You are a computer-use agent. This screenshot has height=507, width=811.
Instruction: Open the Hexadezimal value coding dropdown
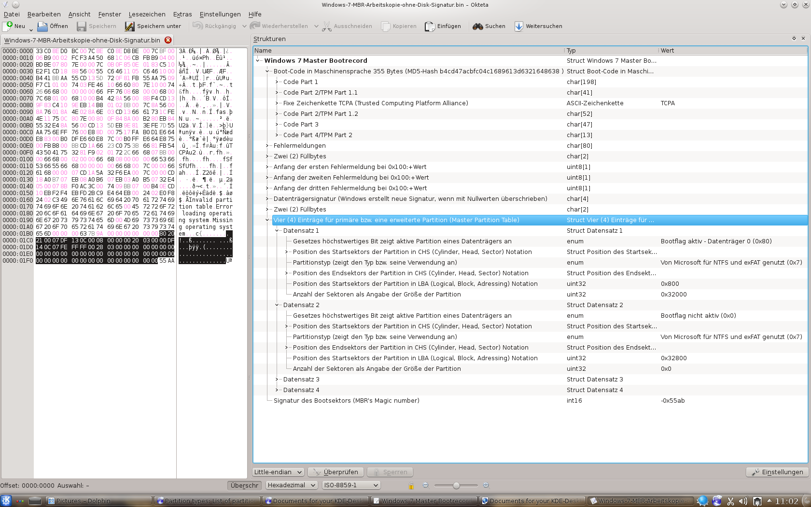[292, 485]
